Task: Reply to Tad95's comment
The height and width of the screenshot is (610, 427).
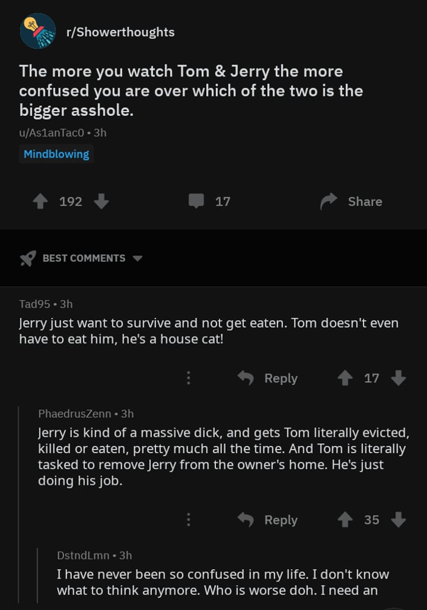Action: tap(268, 378)
